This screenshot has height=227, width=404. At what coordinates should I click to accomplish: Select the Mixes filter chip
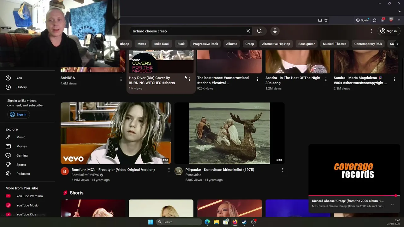coord(142,44)
